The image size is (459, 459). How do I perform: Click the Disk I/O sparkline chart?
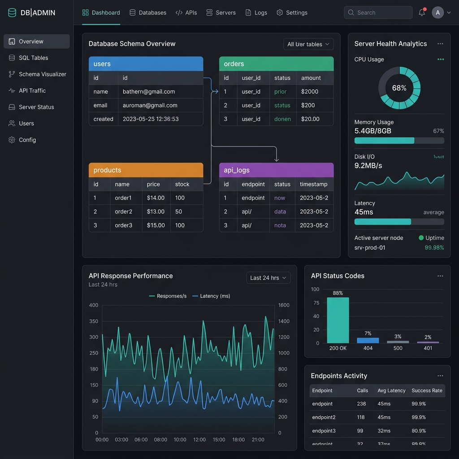tap(399, 181)
